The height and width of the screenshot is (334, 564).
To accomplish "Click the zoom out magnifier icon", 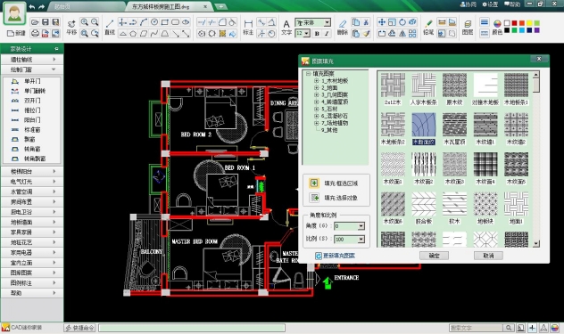I will [x=95, y=22].
